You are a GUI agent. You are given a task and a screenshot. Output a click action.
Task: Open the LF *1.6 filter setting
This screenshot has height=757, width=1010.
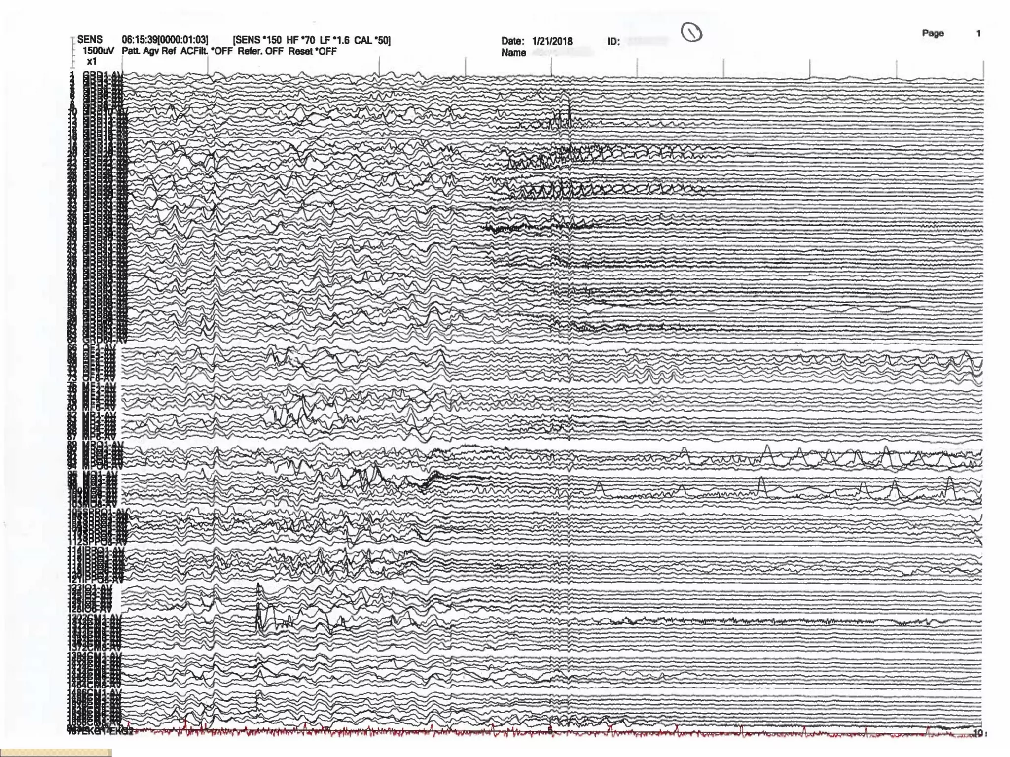pyautogui.click(x=334, y=40)
